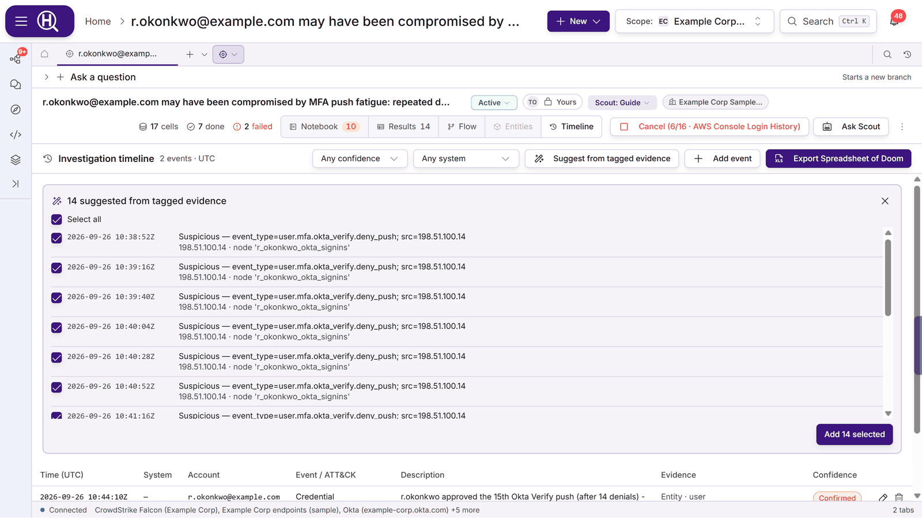Close the suggested evidence panel
Image resolution: width=922 pixels, height=518 pixels.
pyautogui.click(x=885, y=201)
